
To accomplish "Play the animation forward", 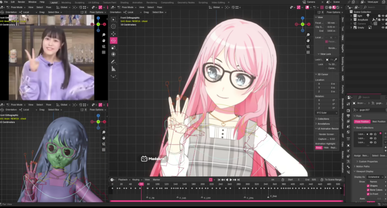I will tap(231, 180).
